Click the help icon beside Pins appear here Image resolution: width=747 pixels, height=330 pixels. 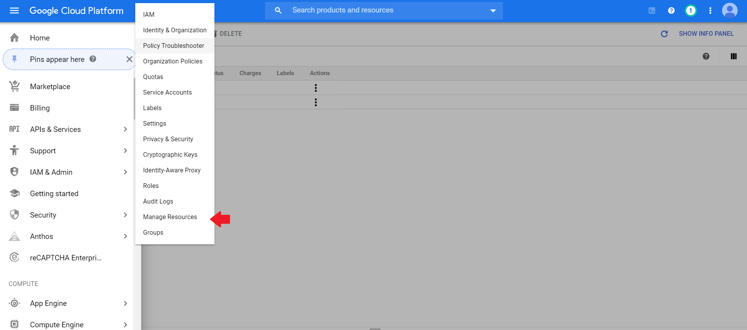pyautogui.click(x=93, y=59)
